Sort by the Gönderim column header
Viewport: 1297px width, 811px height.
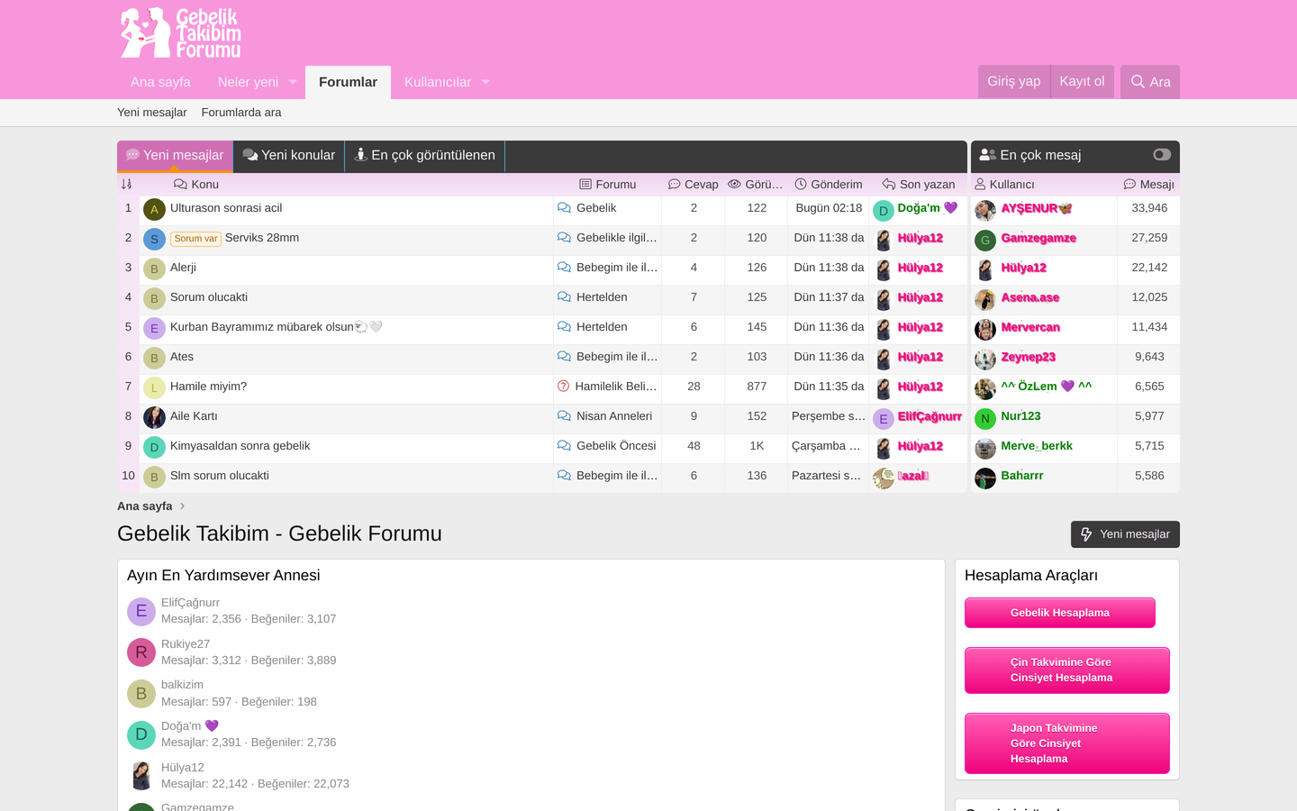pos(829,184)
